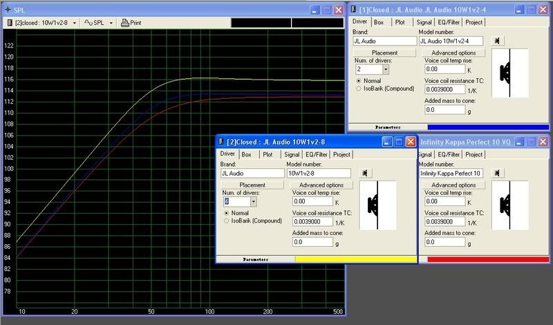The image size is (553, 325).
Task: Switch to Box tab in [2]Closed window
Action: [247, 155]
